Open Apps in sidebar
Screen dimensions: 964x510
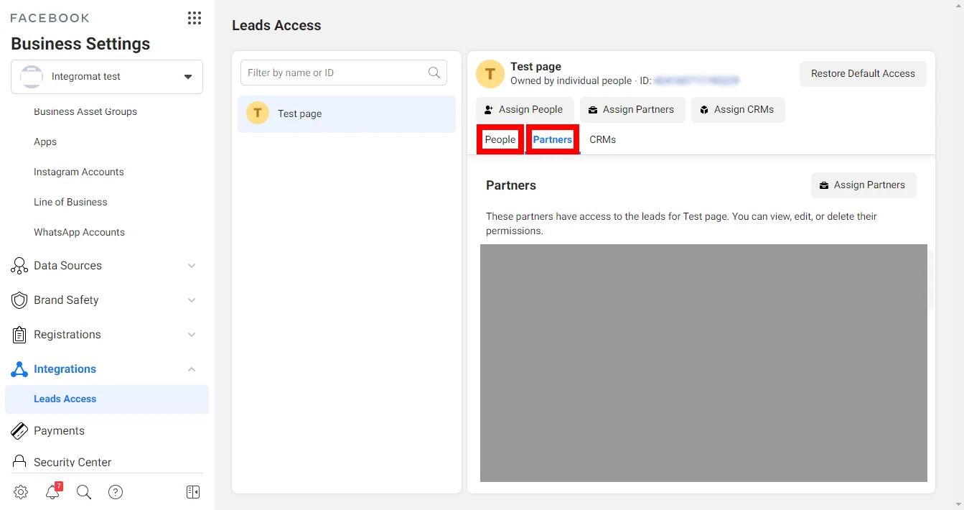[45, 142]
